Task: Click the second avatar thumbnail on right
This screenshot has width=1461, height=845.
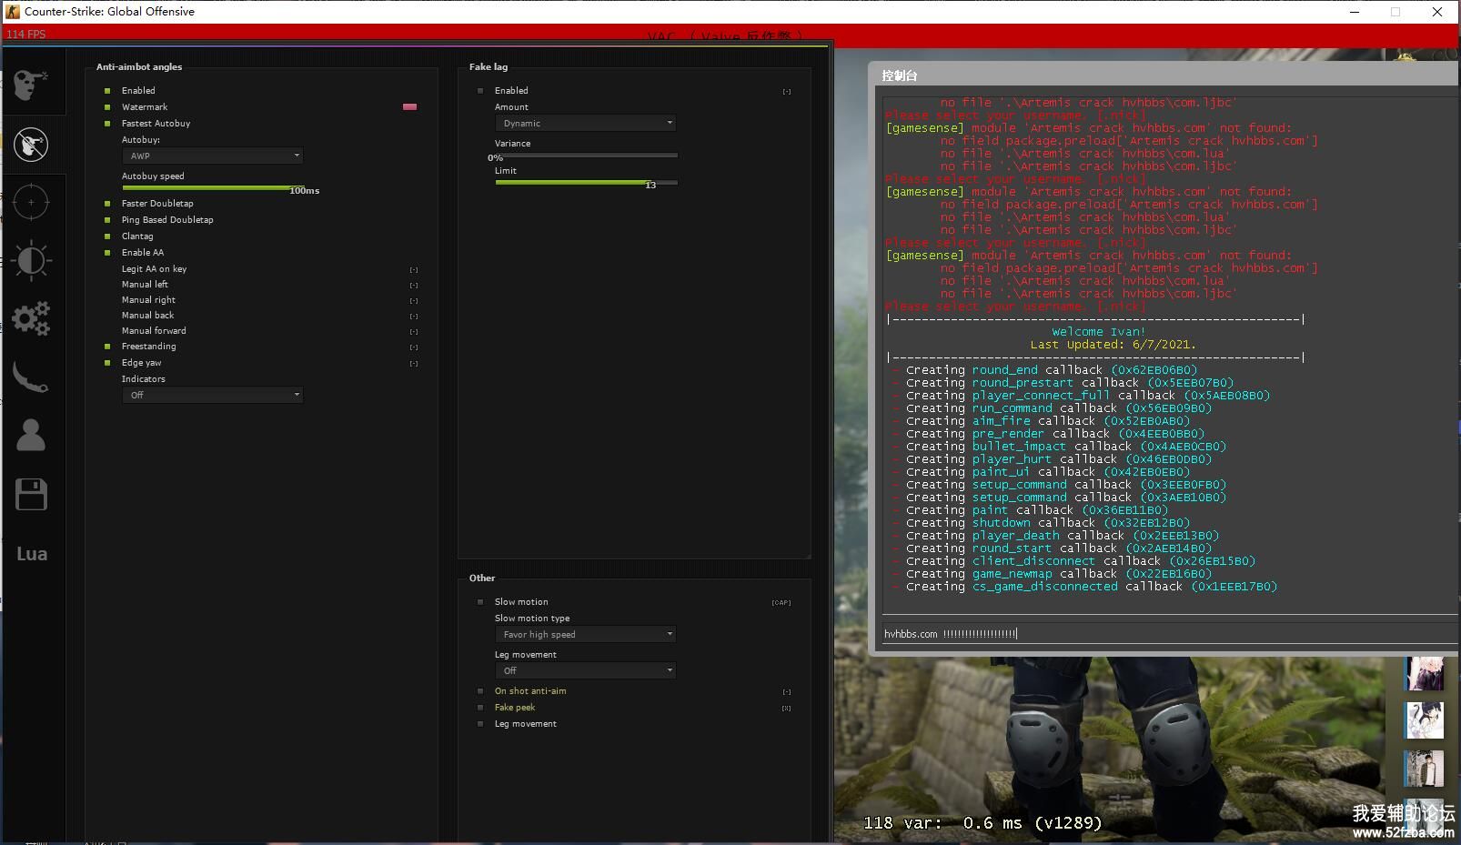Action: tap(1425, 721)
